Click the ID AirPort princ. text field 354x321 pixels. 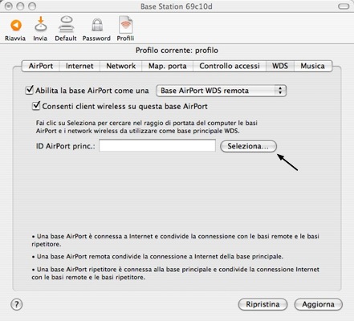pyautogui.click(x=157, y=145)
